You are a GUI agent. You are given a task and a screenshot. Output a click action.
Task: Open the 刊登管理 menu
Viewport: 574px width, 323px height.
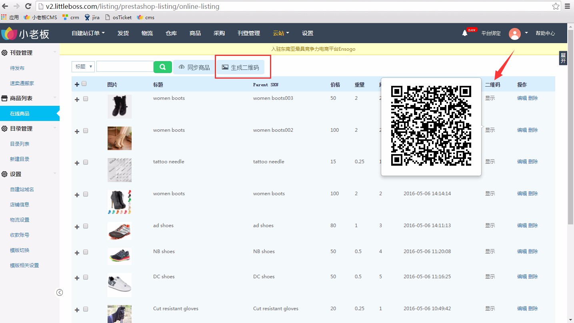(249, 33)
